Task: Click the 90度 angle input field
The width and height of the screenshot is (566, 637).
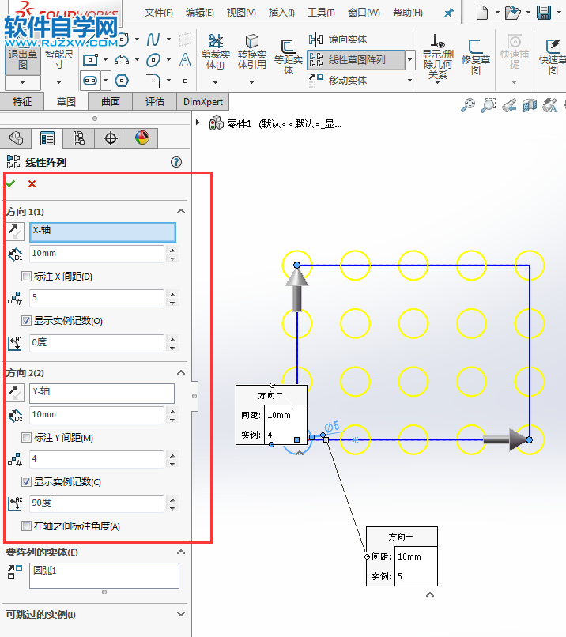Action: click(96, 503)
